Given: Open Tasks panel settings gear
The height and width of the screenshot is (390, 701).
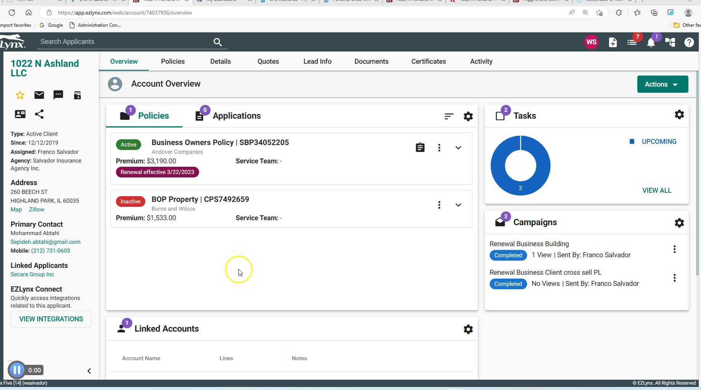Looking at the screenshot, I should coord(679,115).
